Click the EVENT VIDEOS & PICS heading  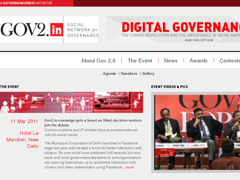tap(169, 87)
